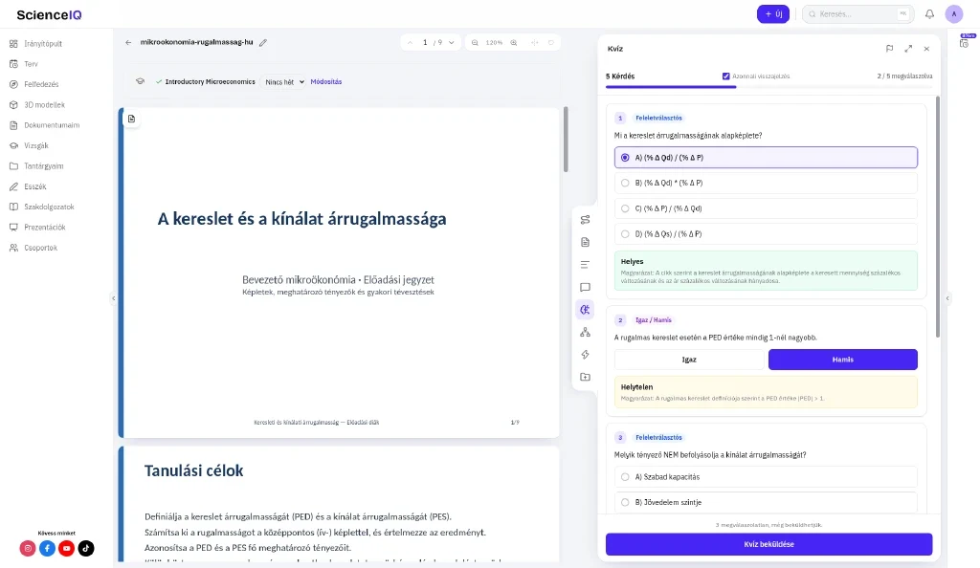Select answer C) (% Δ P) / (% Δ Qd)

click(x=766, y=208)
